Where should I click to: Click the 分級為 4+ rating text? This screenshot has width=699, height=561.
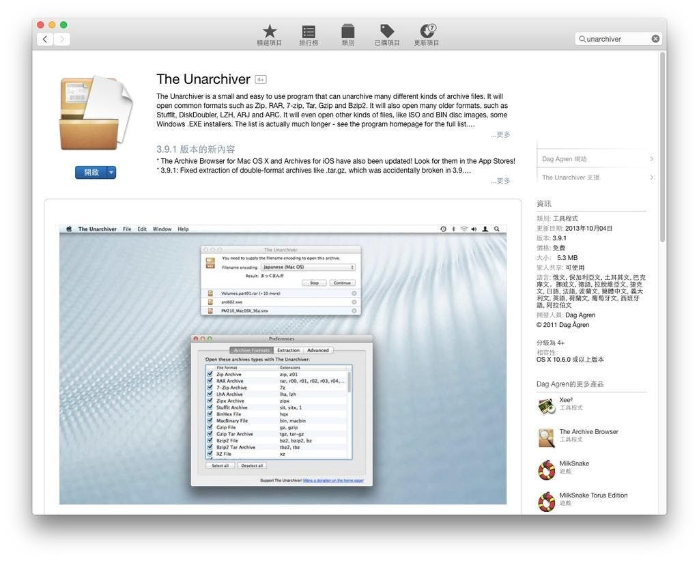coord(550,343)
